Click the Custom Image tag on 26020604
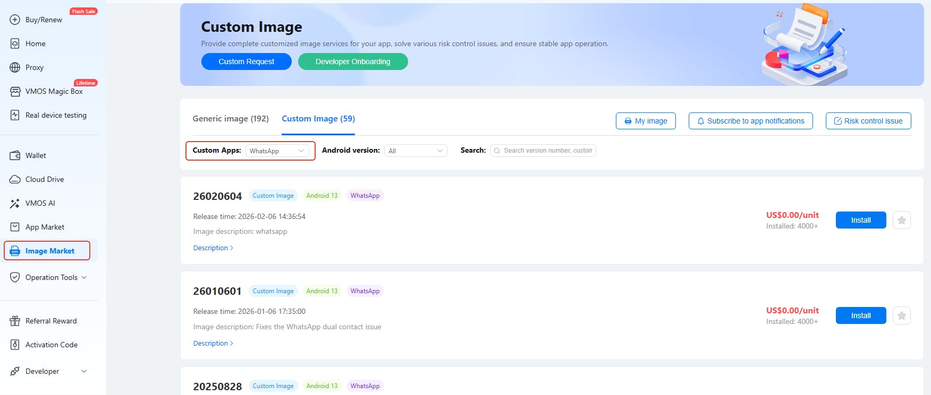This screenshot has height=395, width=931. point(273,196)
